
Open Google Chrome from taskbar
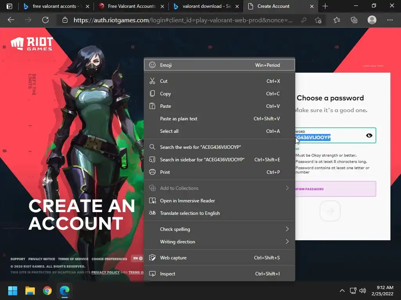[47, 291]
